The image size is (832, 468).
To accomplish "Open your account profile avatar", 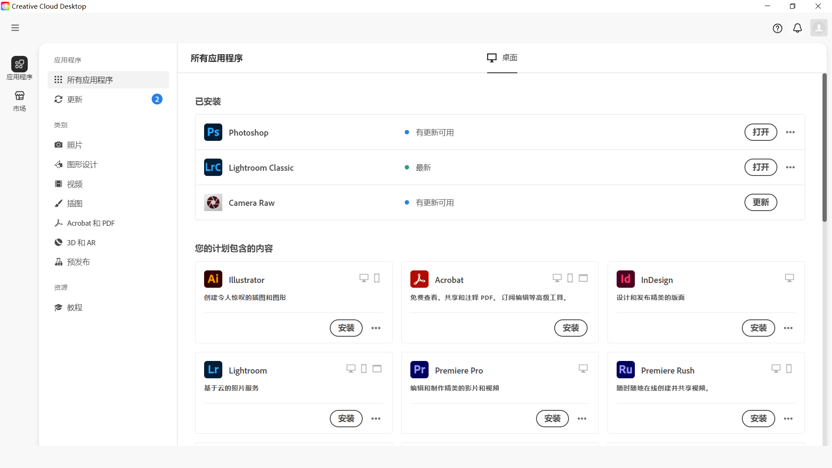I will 819,28.
